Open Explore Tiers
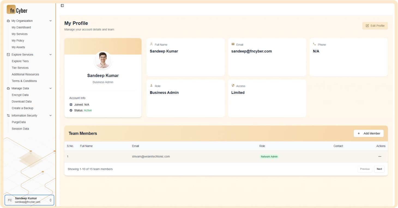This screenshot has width=398, height=208. coord(20,61)
